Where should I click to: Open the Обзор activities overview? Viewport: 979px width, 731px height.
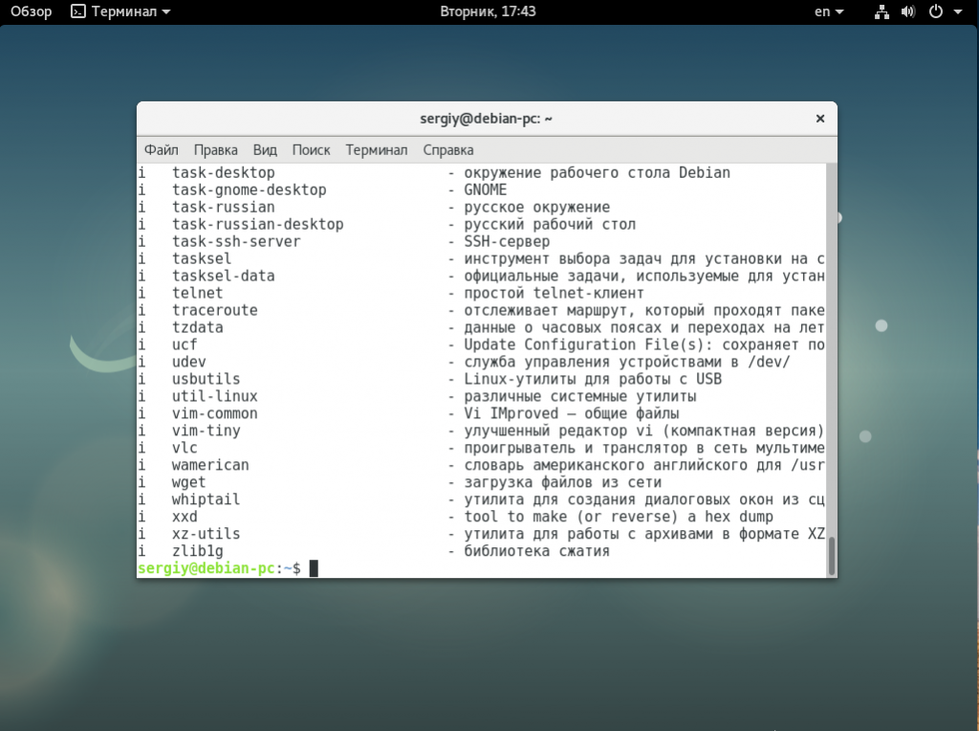(31, 11)
